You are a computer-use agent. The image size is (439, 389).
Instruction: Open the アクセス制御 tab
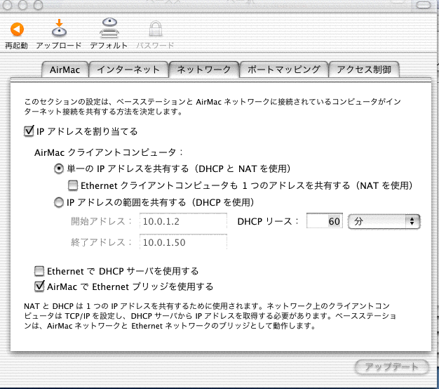(x=364, y=70)
